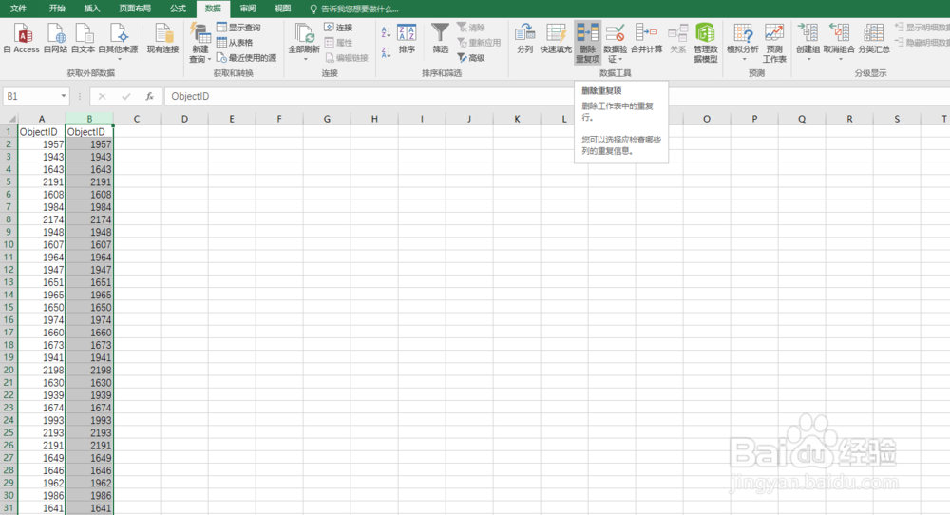
Task: Sort descending Z to A icon
Action: coord(386,52)
